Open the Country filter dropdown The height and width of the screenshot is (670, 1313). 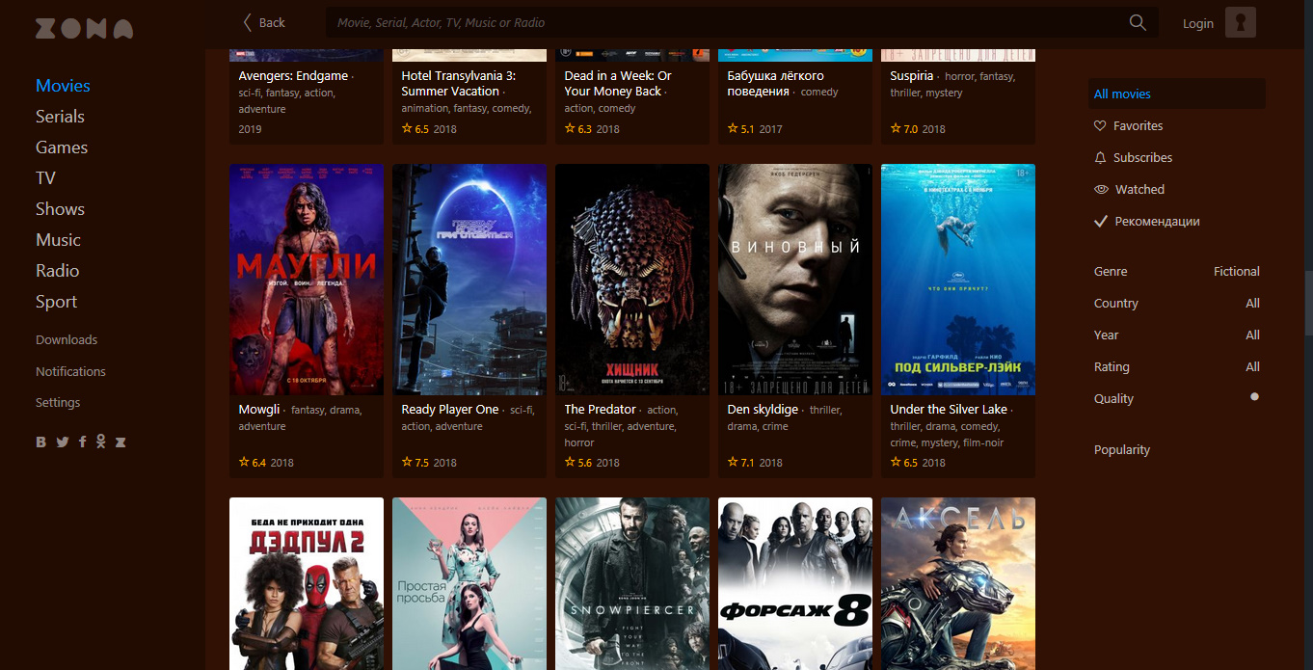pyautogui.click(x=1177, y=303)
